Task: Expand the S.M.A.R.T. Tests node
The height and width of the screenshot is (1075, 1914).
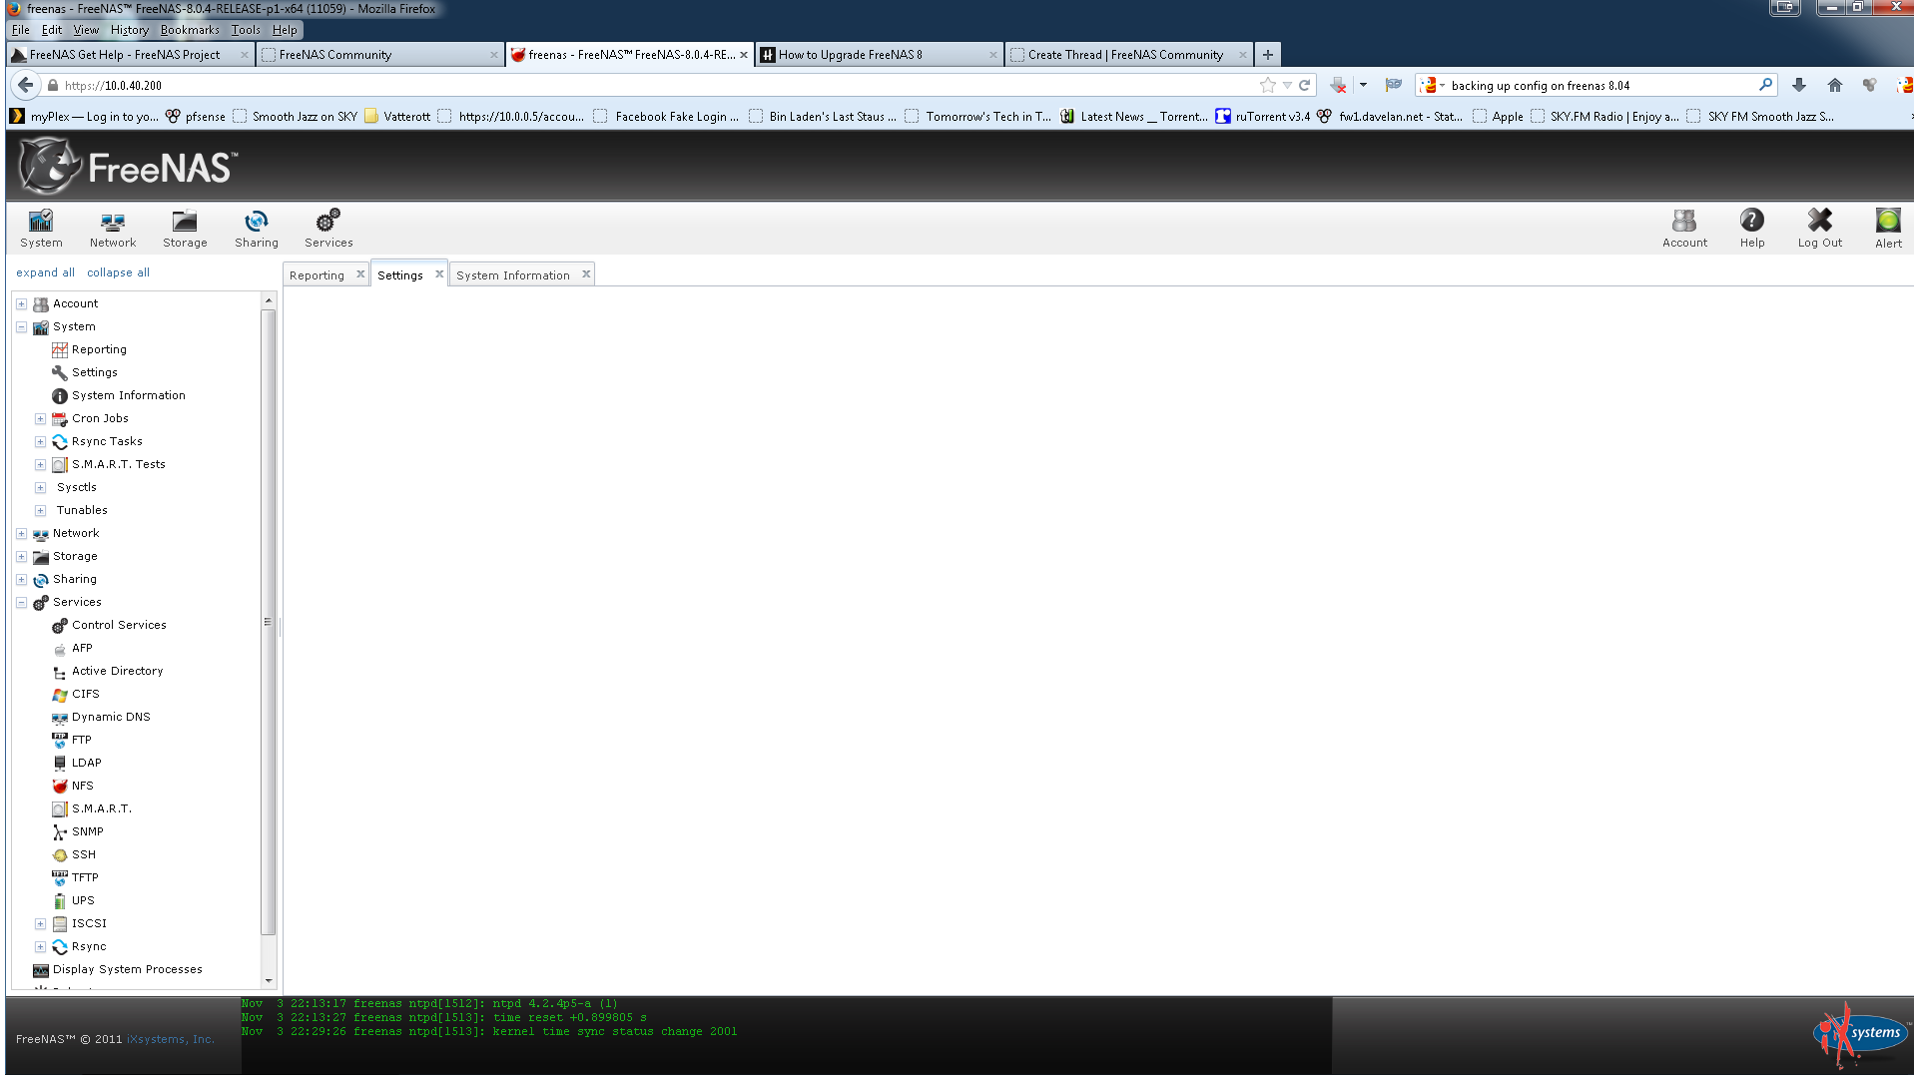Action: (40, 464)
